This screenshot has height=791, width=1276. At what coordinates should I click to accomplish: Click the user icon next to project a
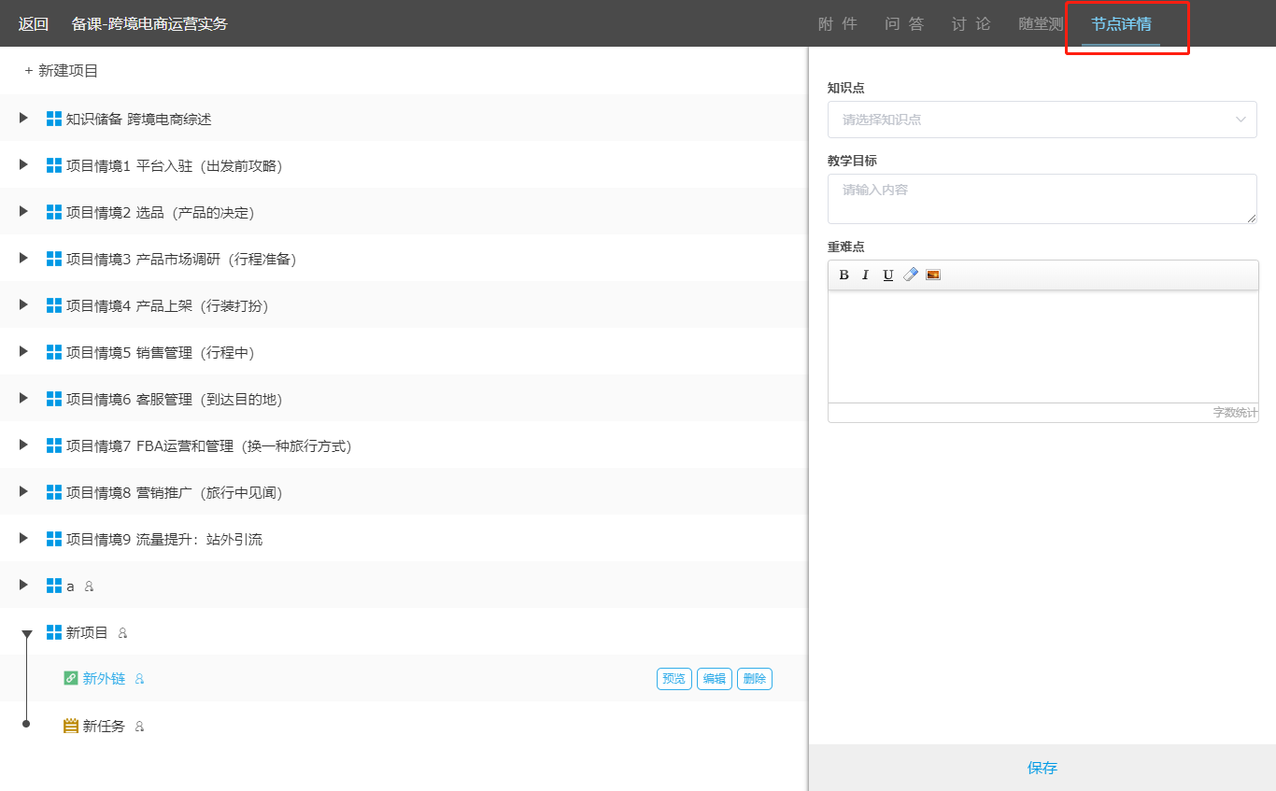[90, 586]
